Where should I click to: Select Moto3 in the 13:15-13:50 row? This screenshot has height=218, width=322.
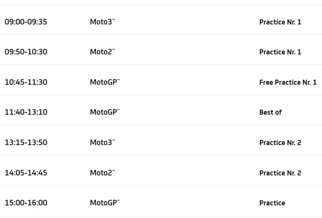[x=102, y=143]
